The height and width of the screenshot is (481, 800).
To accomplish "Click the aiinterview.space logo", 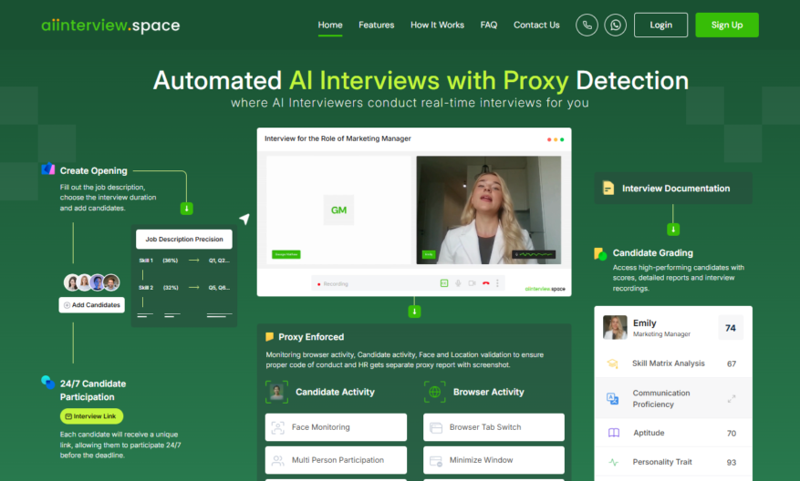I will [x=110, y=25].
